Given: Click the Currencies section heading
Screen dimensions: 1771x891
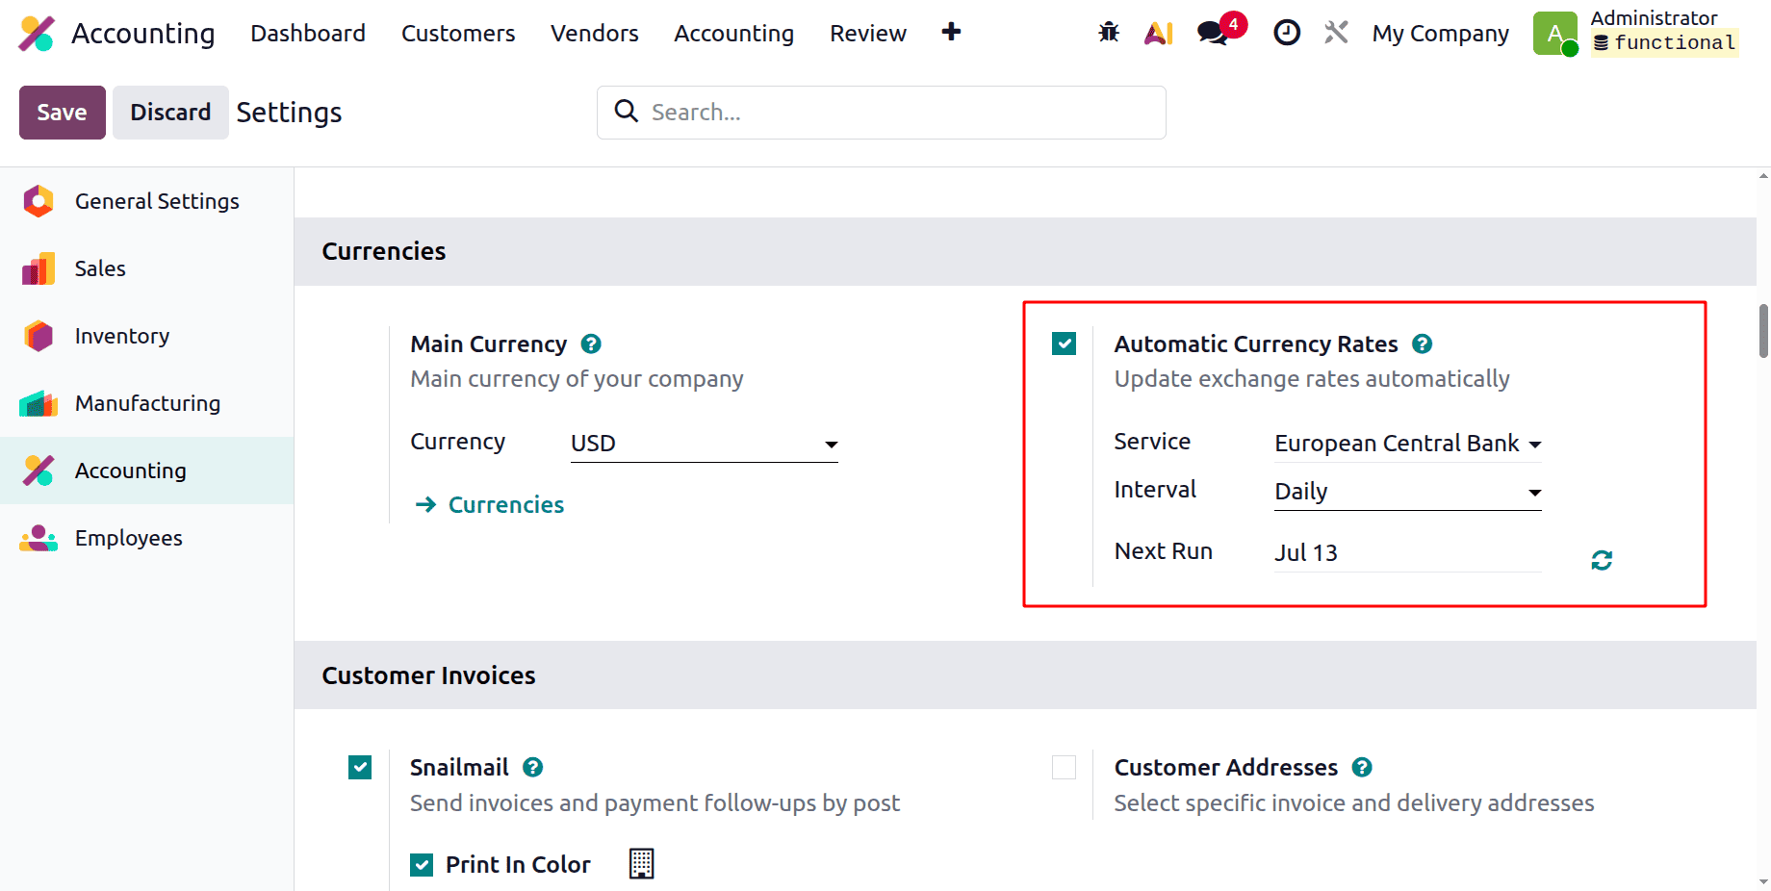Looking at the screenshot, I should tap(384, 251).
